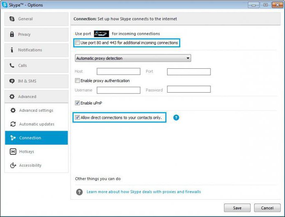Click the Privacy padlock icon

(12, 34)
